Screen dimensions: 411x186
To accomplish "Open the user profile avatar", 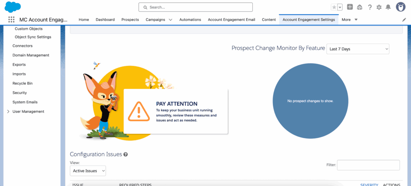I will (401, 7).
